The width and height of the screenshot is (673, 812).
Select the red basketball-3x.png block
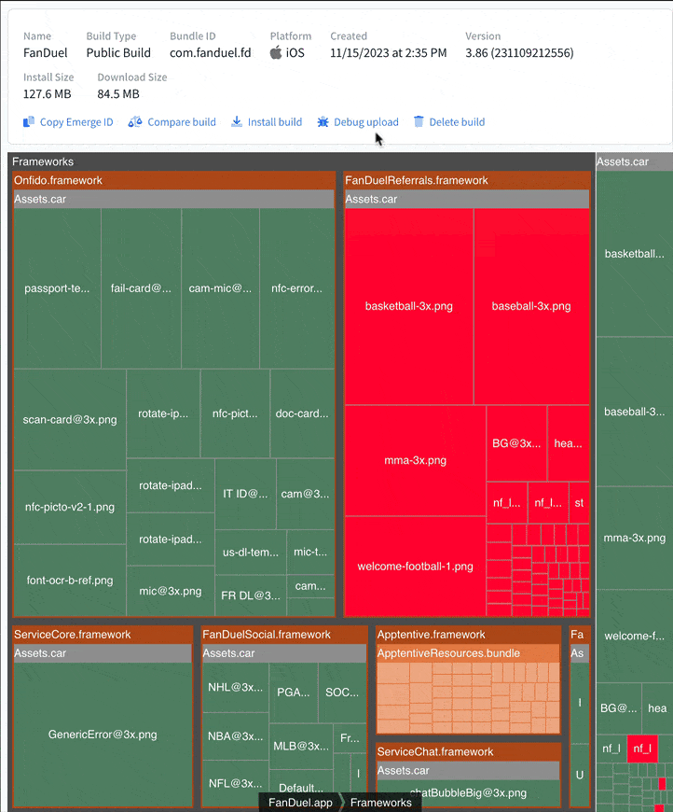click(408, 306)
